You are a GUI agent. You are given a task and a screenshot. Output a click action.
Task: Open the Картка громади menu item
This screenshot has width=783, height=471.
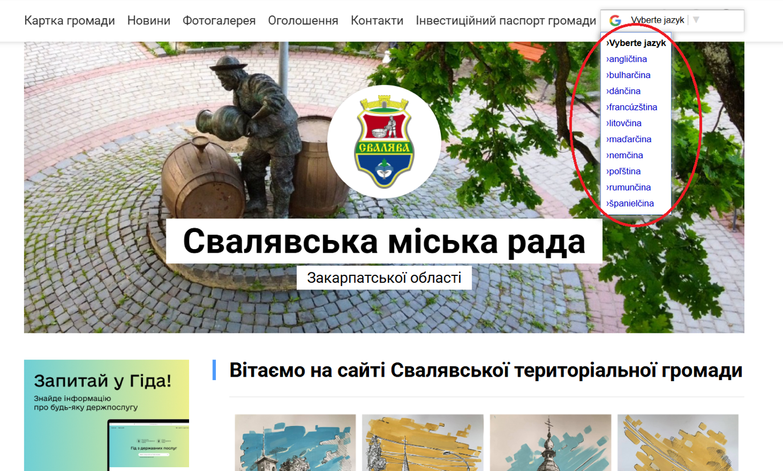(69, 21)
